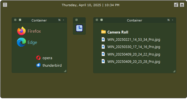Click the blue clock widget icon

(x=79, y=28)
